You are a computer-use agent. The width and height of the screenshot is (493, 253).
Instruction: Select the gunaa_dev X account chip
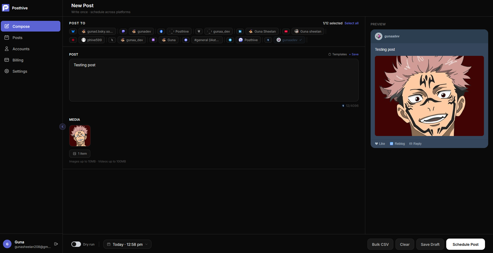pos(132,40)
